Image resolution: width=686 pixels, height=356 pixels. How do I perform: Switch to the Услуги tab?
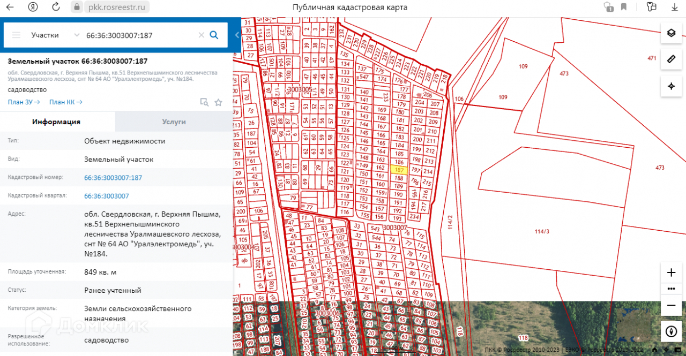pos(174,122)
